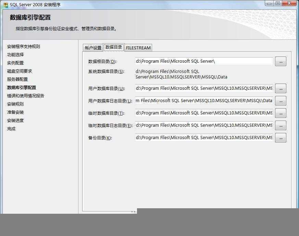Click the 用户数据库目录 path field

click(x=204, y=88)
